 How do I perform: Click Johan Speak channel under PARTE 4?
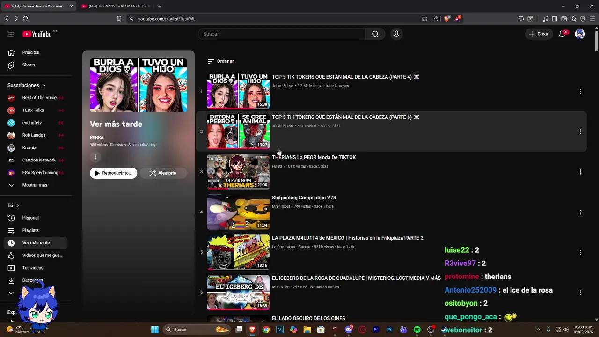tap(283, 86)
